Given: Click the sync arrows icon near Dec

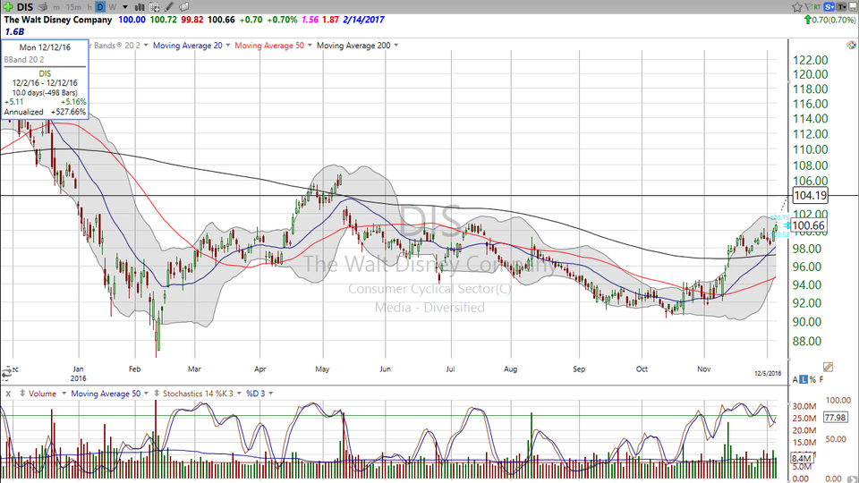Looking at the screenshot, I should click(x=6, y=373).
